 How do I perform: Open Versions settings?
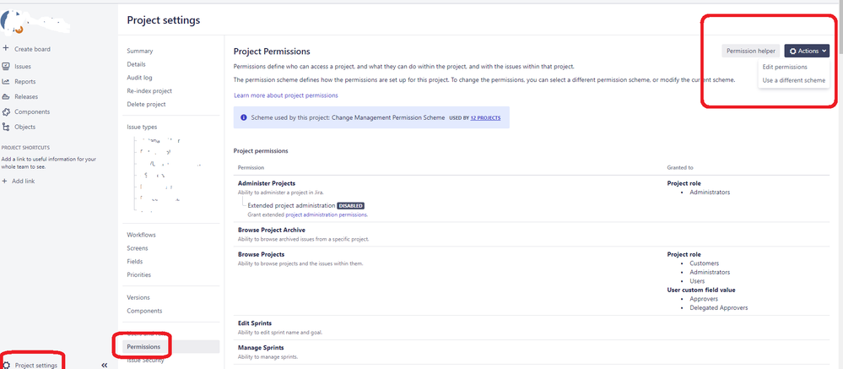click(x=138, y=297)
